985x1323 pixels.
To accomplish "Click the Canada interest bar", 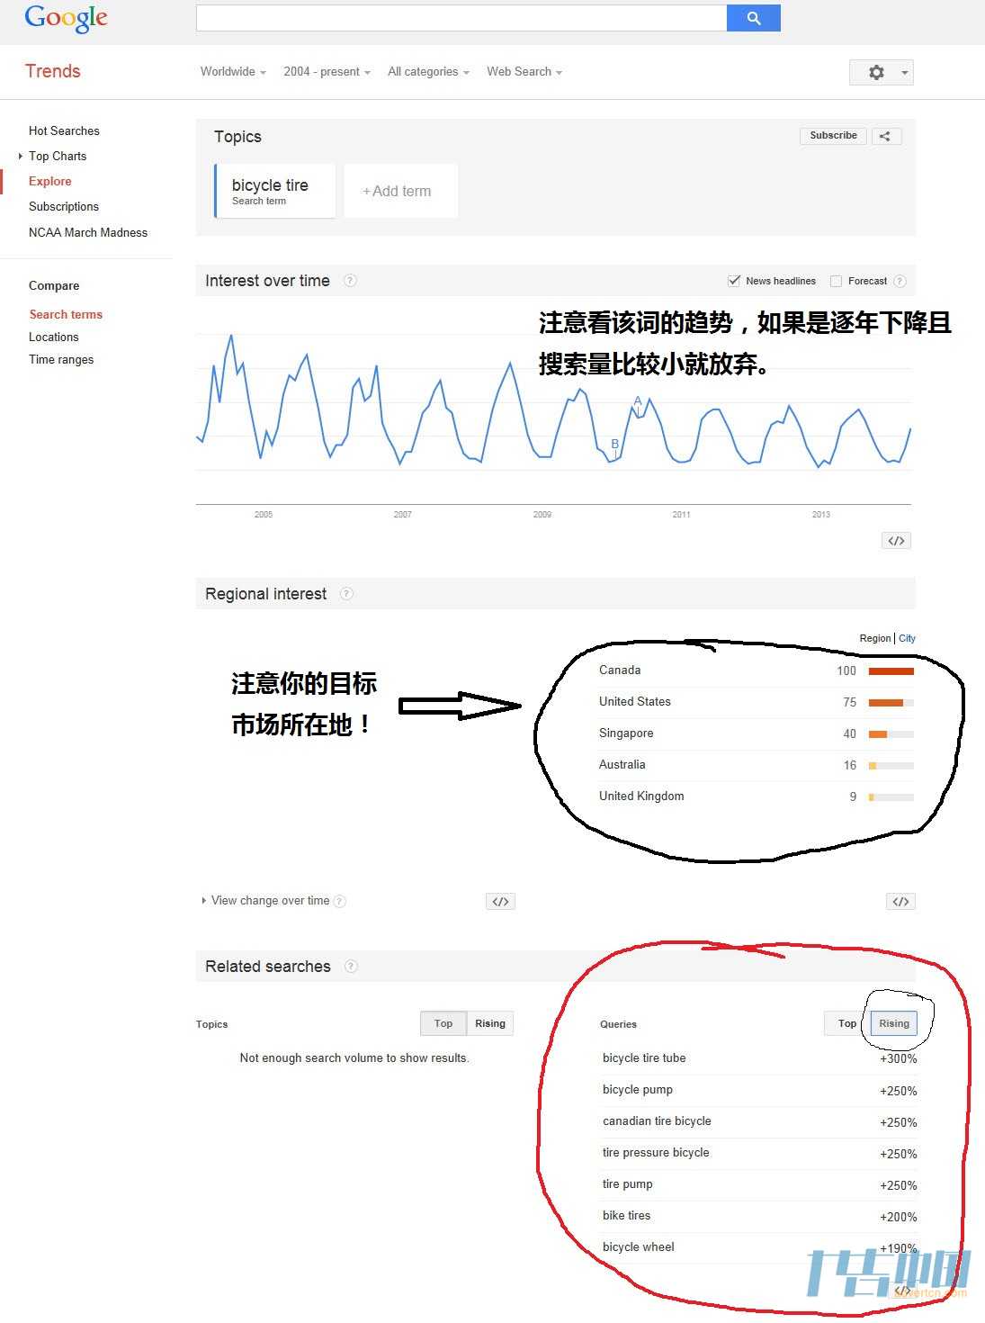I will (x=891, y=671).
